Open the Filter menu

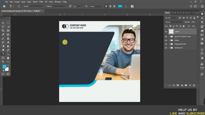(x=41, y=2)
